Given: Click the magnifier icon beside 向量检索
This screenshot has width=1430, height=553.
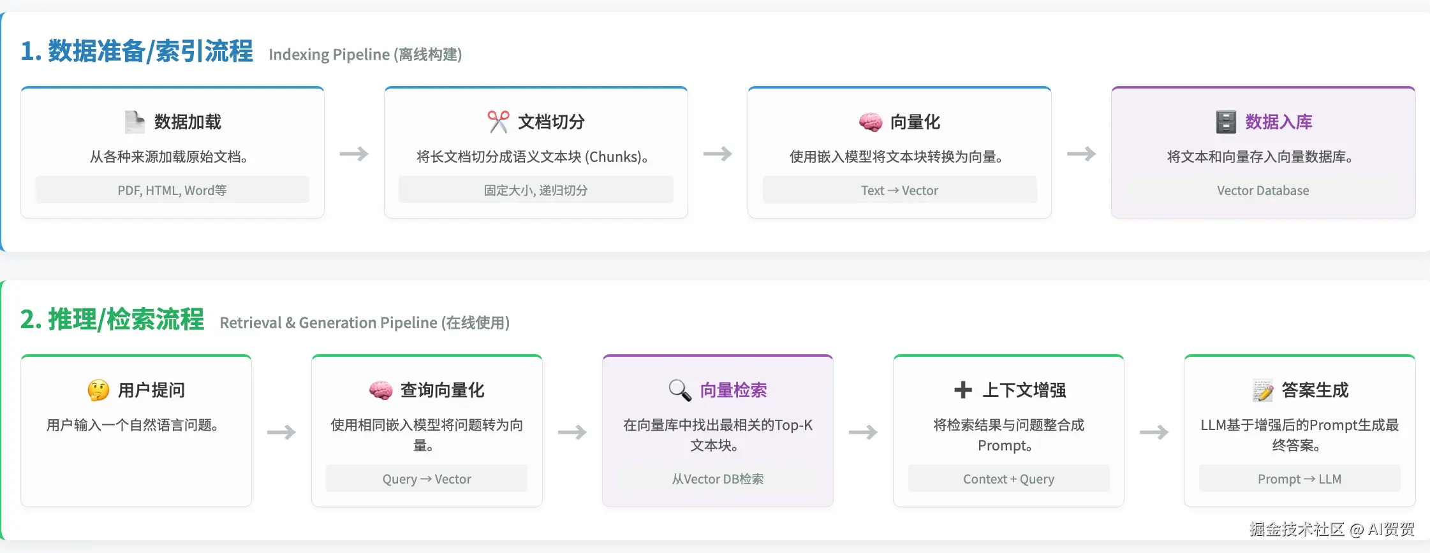Looking at the screenshot, I should (680, 390).
